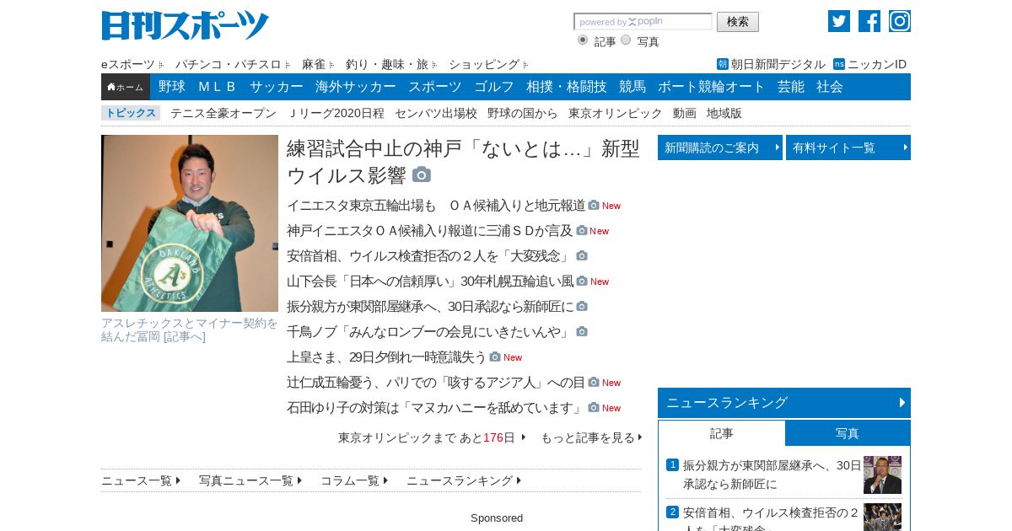Open the 動画 topic link

tap(685, 113)
